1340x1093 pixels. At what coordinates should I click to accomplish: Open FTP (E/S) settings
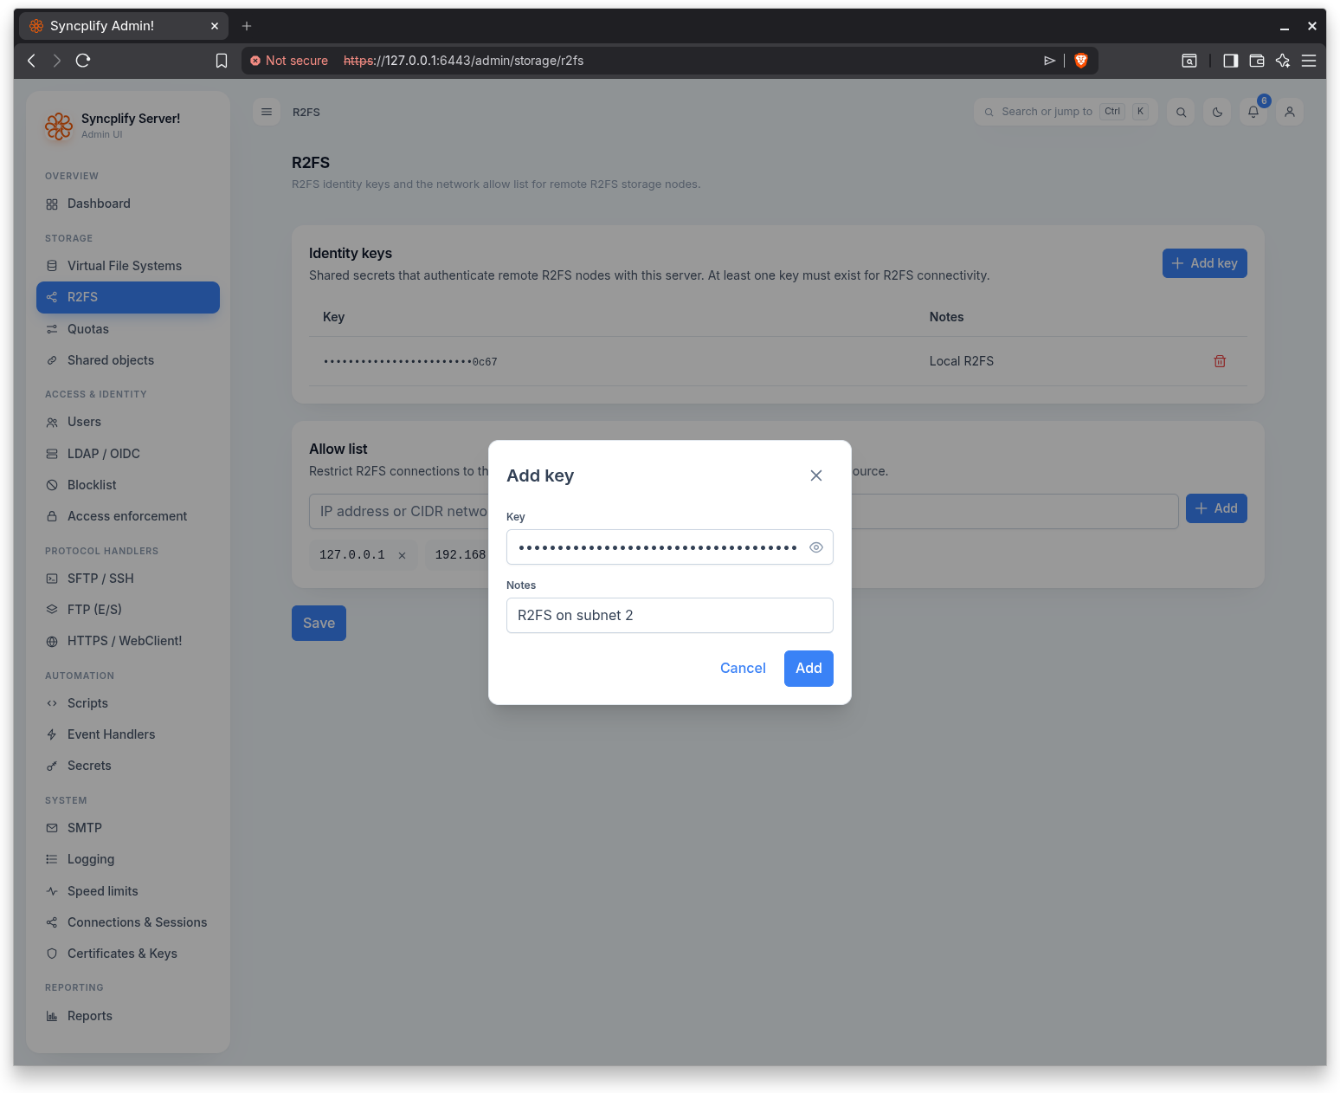[x=128, y=610]
